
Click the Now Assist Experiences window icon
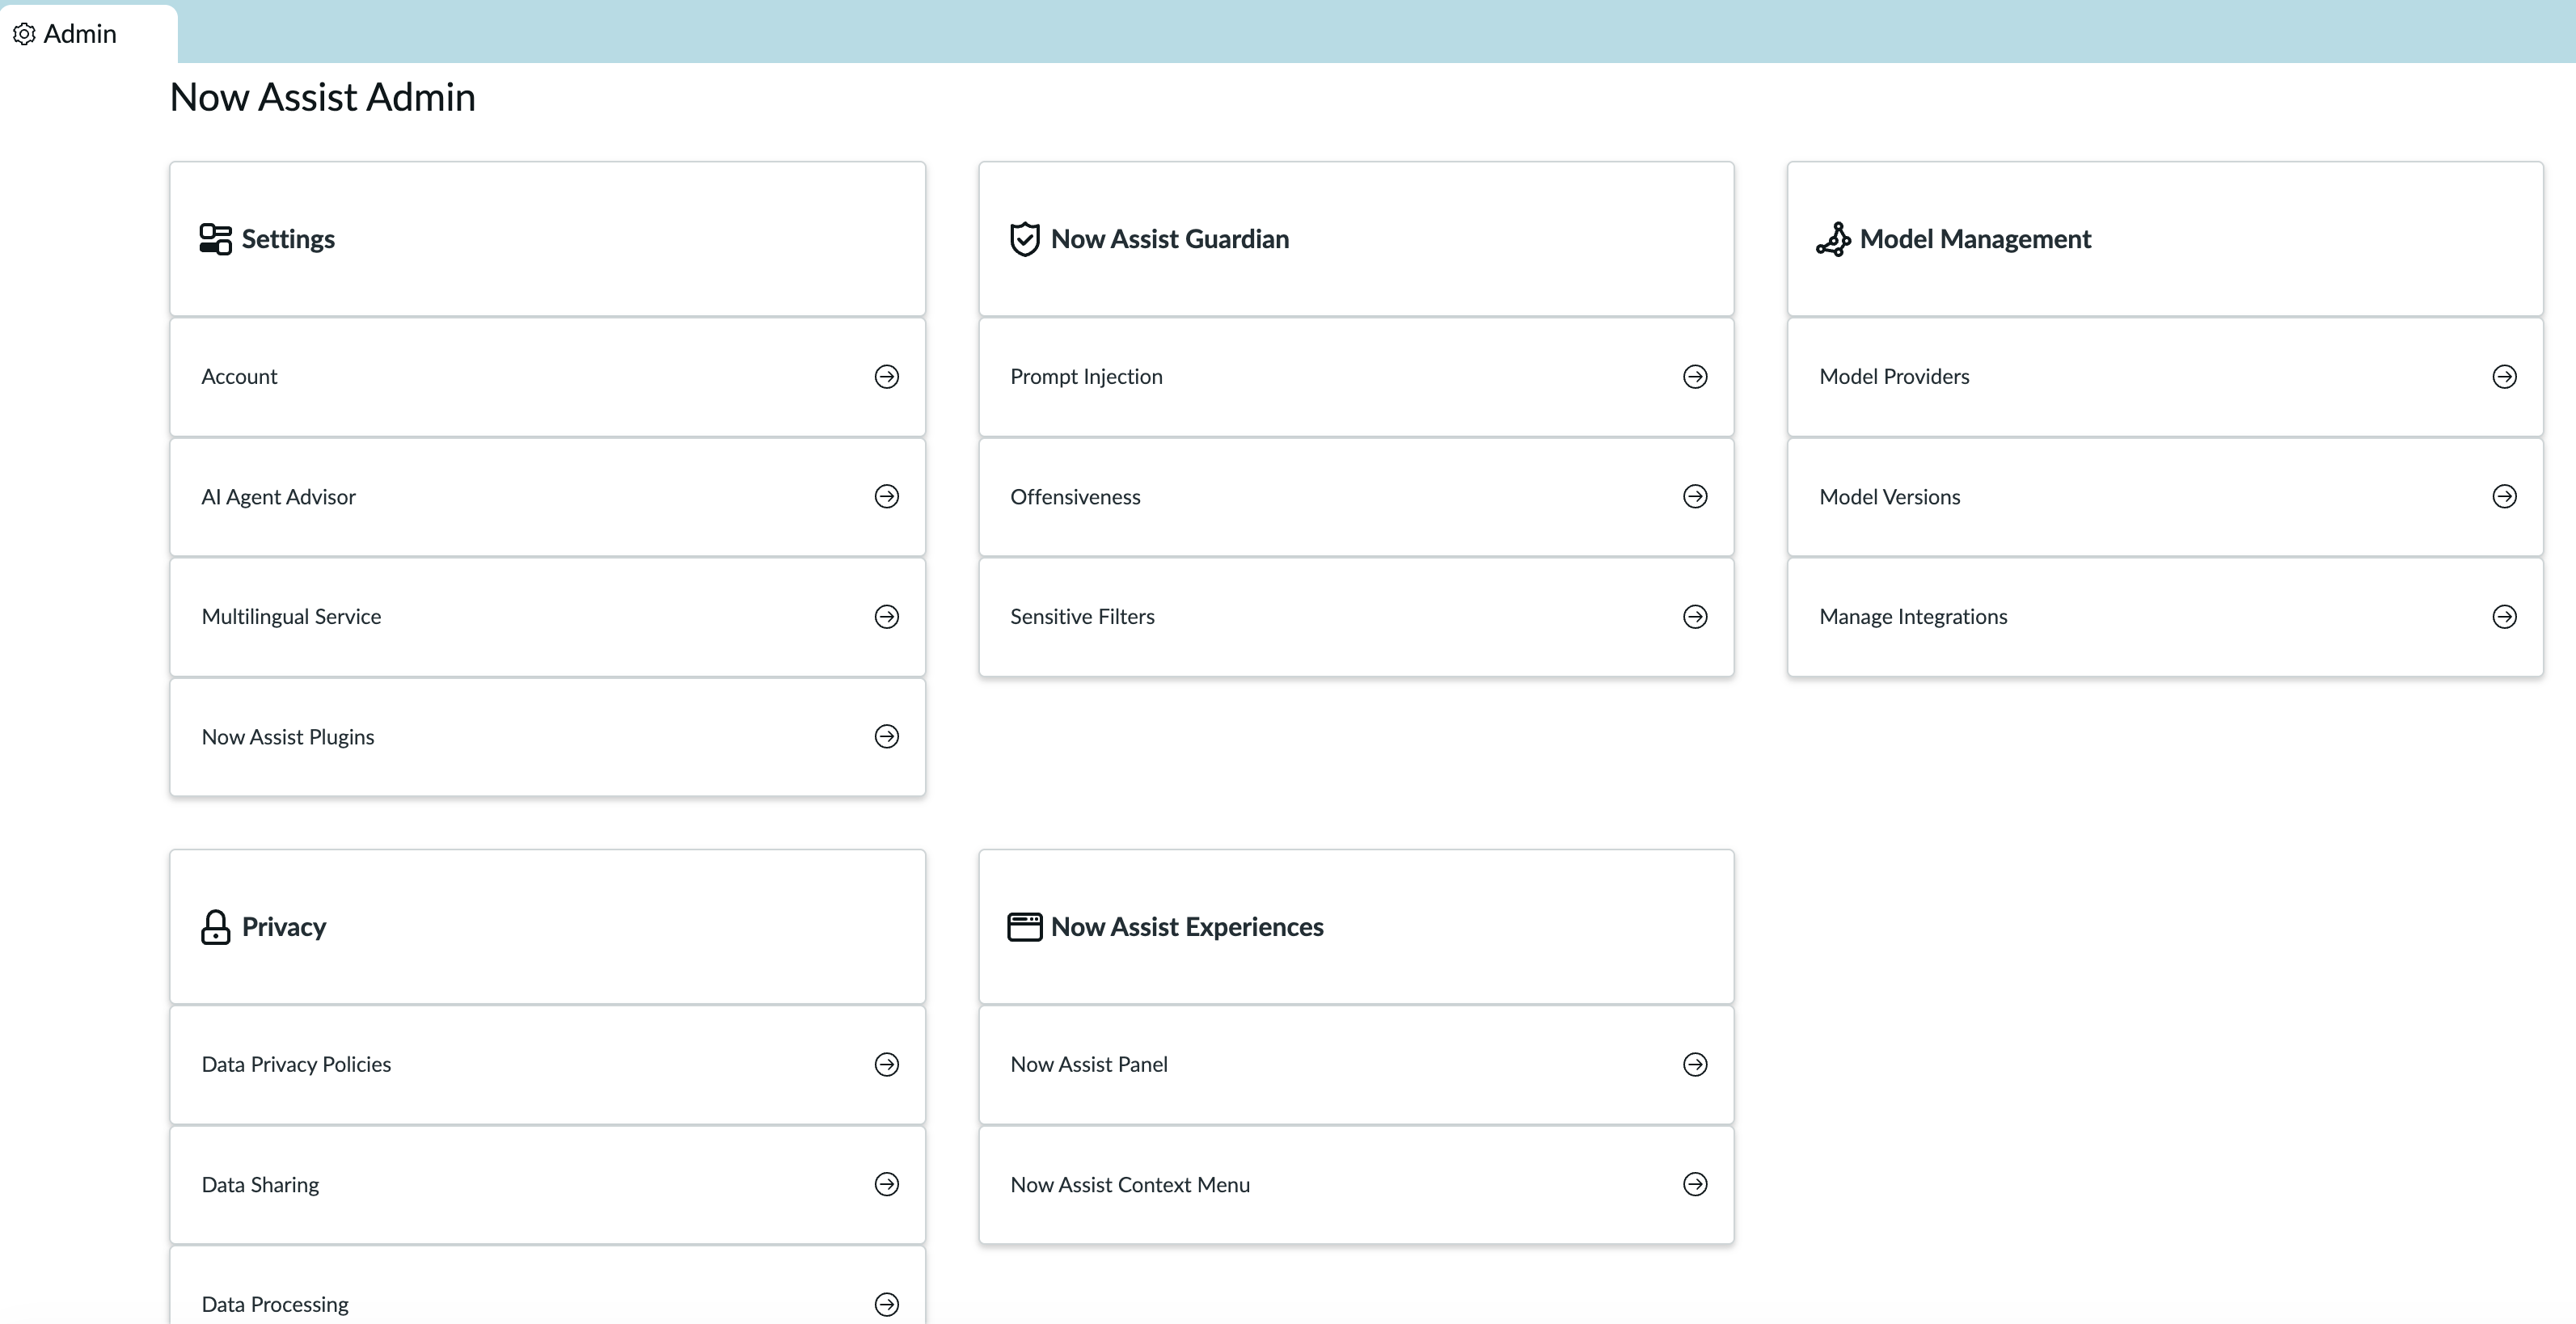[x=1024, y=927]
